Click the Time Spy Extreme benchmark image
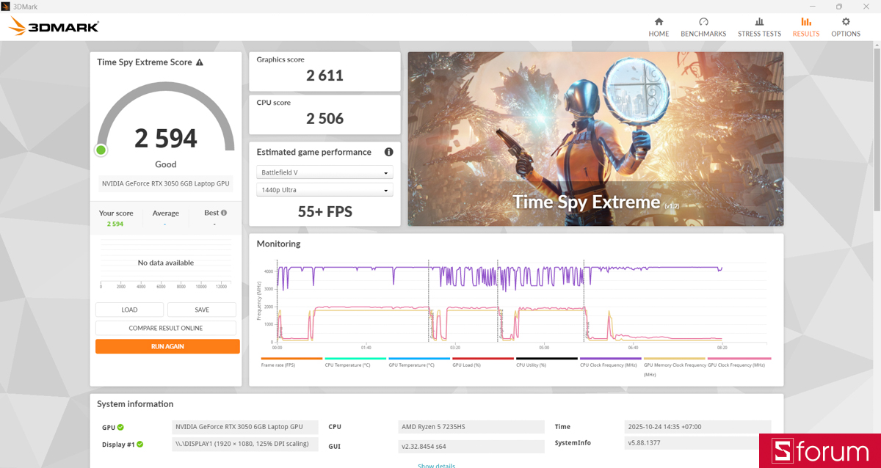Image resolution: width=881 pixels, height=468 pixels. tap(595, 139)
